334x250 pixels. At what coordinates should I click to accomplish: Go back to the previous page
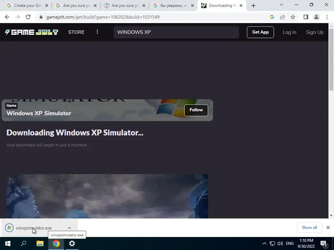tap(7, 17)
